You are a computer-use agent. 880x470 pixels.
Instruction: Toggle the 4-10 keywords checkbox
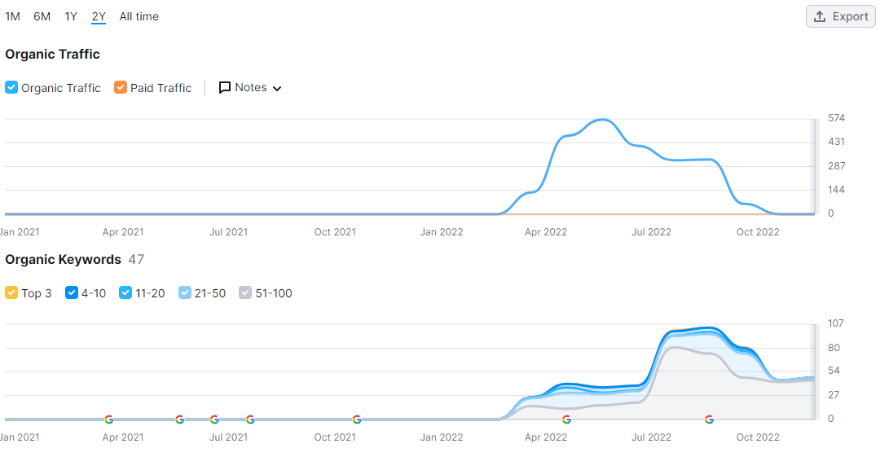click(x=71, y=292)
